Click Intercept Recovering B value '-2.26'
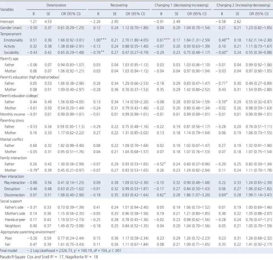This screenshot has width=273, height=260. click(x=95, y=21)
